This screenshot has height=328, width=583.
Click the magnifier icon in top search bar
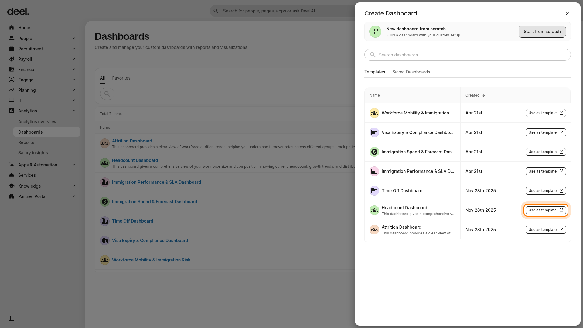(216, 11)
